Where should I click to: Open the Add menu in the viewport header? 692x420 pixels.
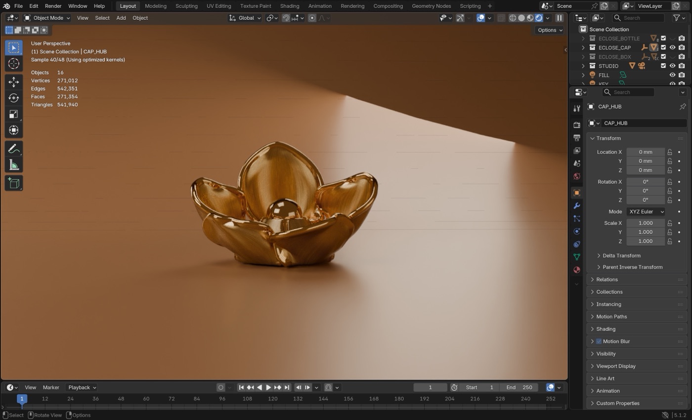(x=121, y=18)
